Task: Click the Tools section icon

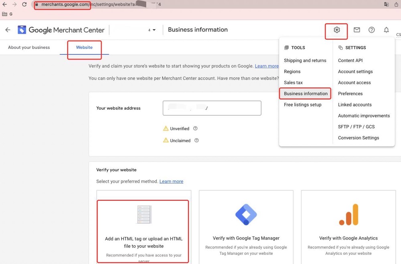Action: 286,48
